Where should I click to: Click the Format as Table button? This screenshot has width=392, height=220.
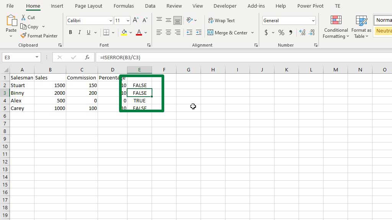coord(360,27)
